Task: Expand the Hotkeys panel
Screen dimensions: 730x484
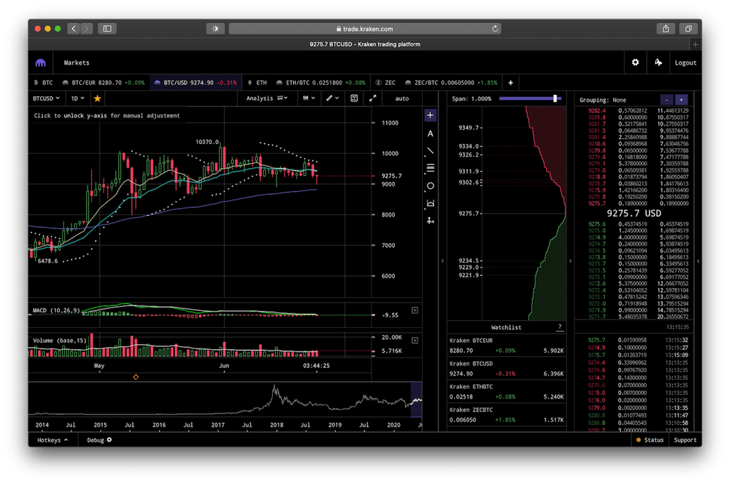Action: [53, 440]
